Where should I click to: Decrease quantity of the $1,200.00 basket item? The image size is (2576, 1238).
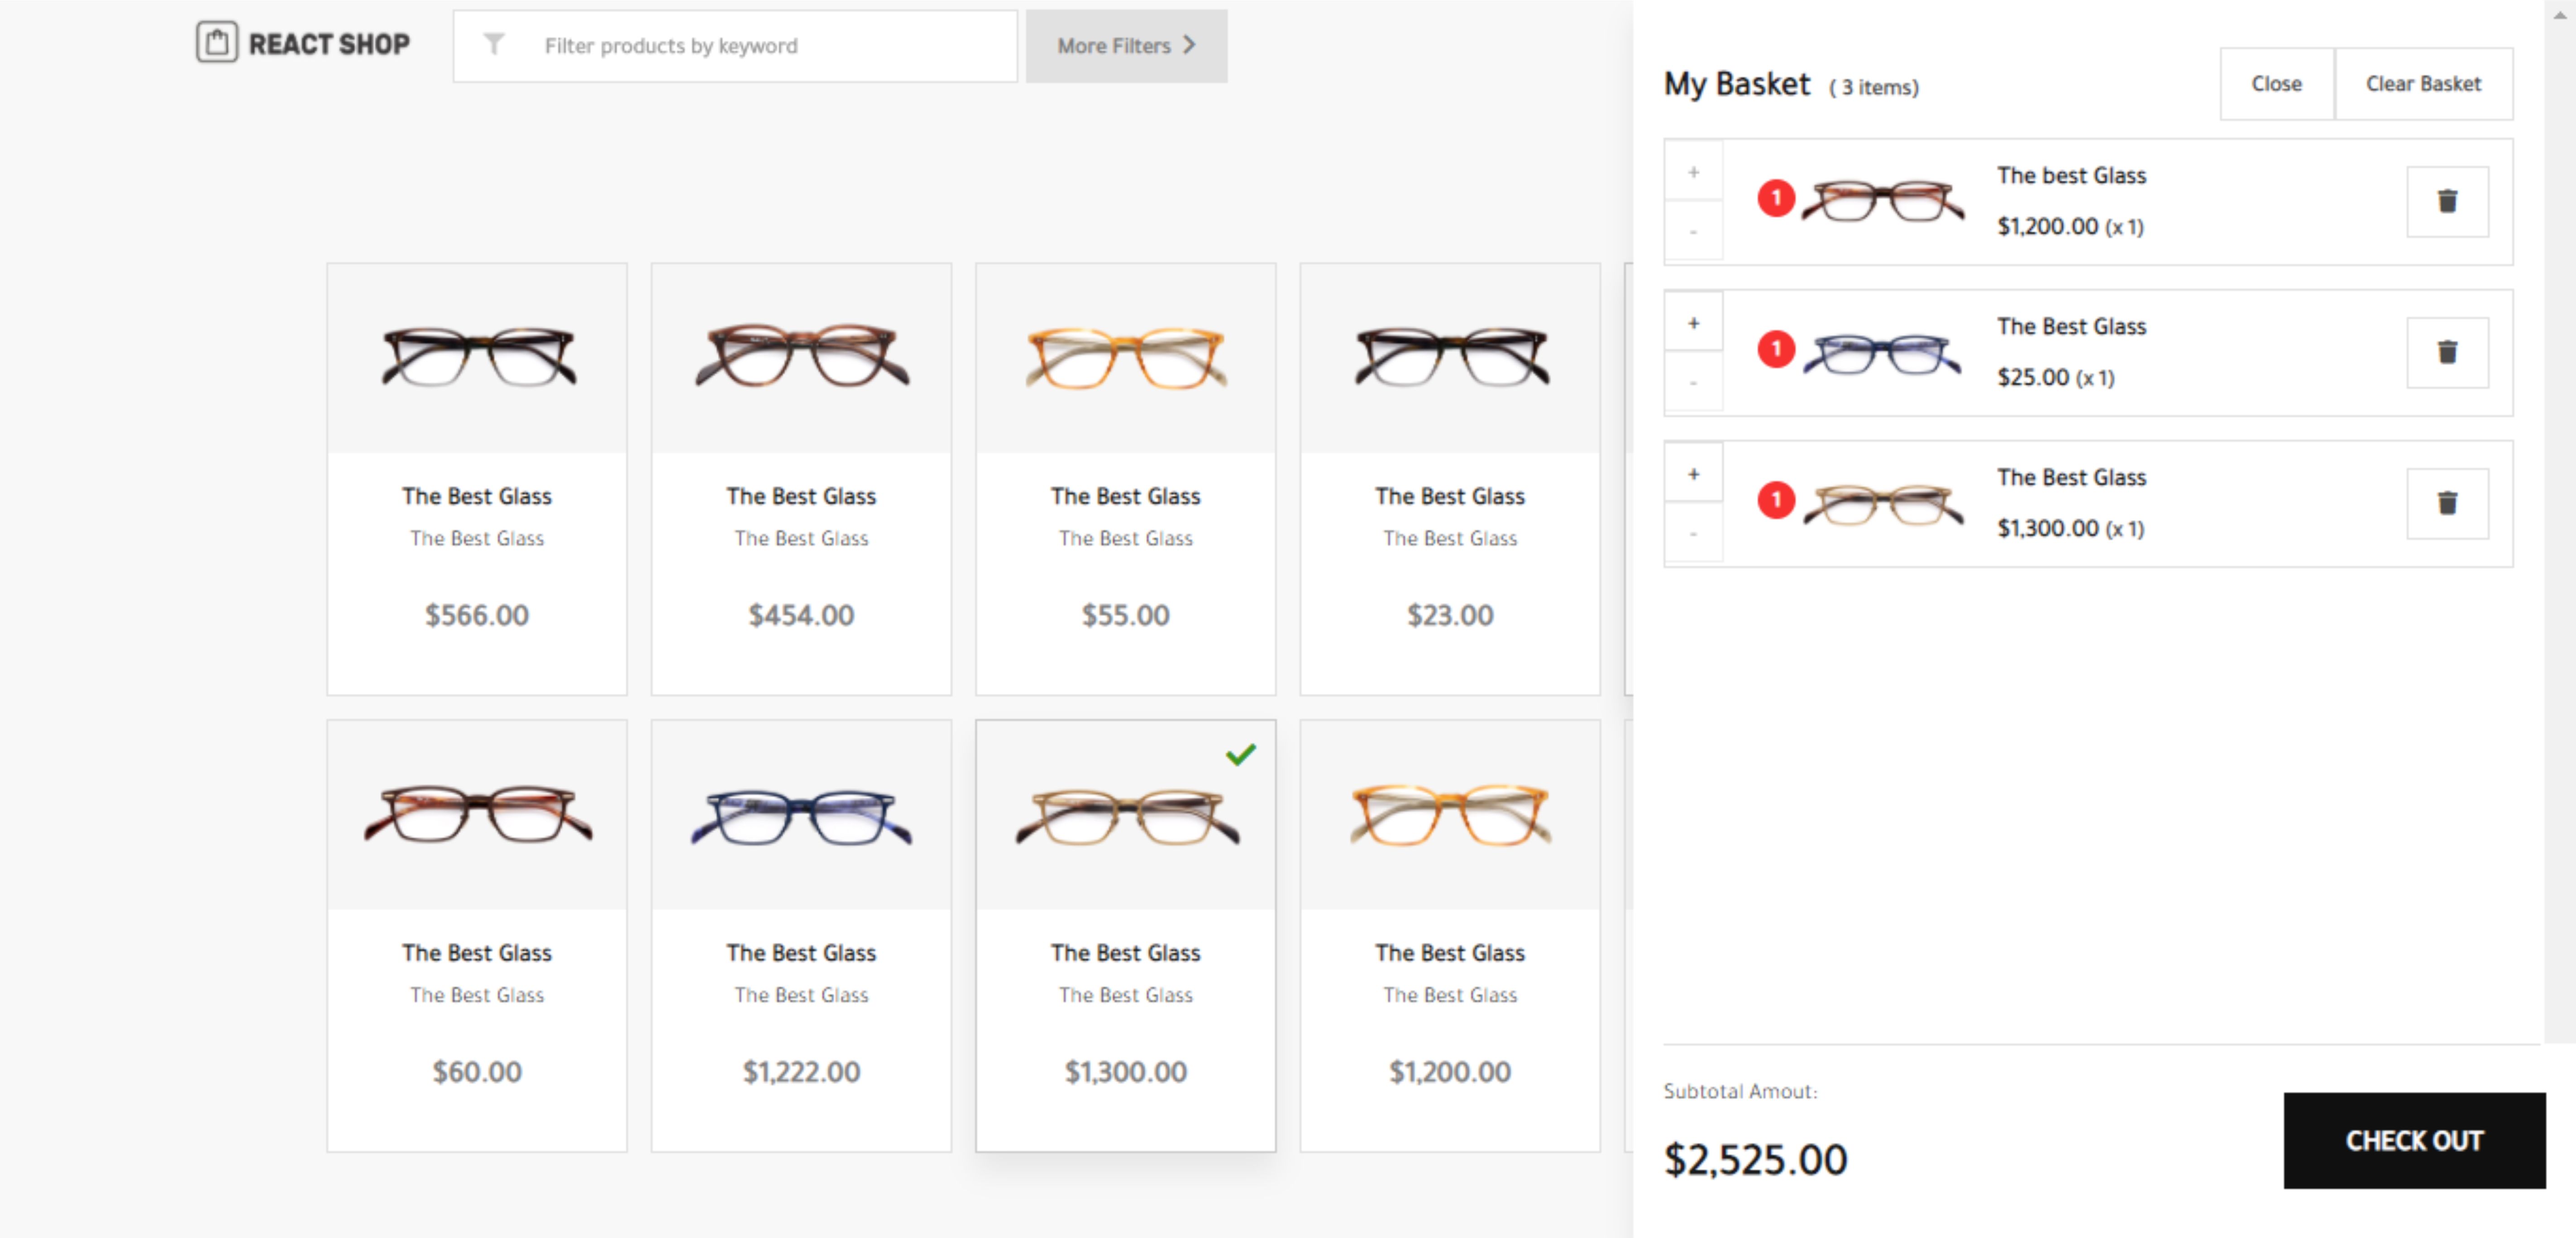coord(1692,231)
